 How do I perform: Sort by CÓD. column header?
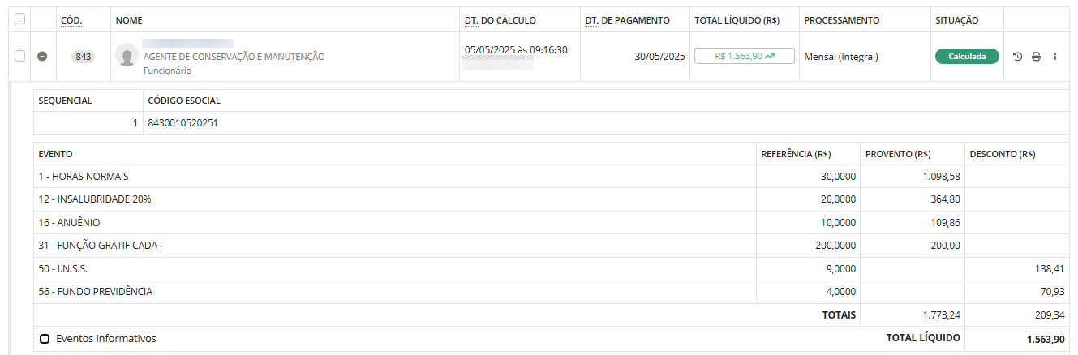pyautogui.click(x=71, y=20)
